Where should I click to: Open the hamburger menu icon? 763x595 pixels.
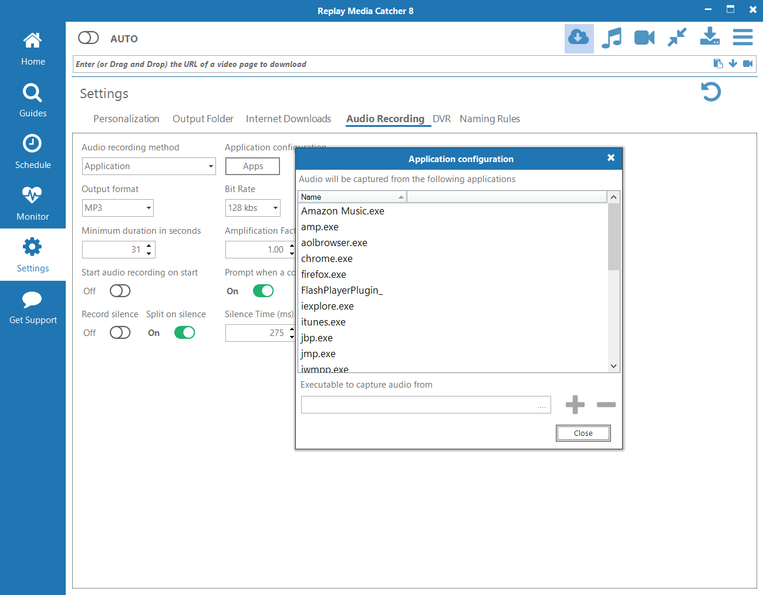(x=742, y=38)
